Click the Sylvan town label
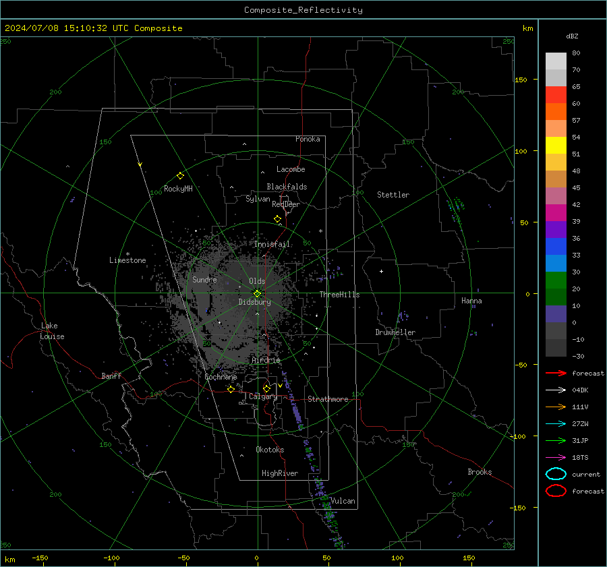This screenshot has width=607, height=567. 258,199
